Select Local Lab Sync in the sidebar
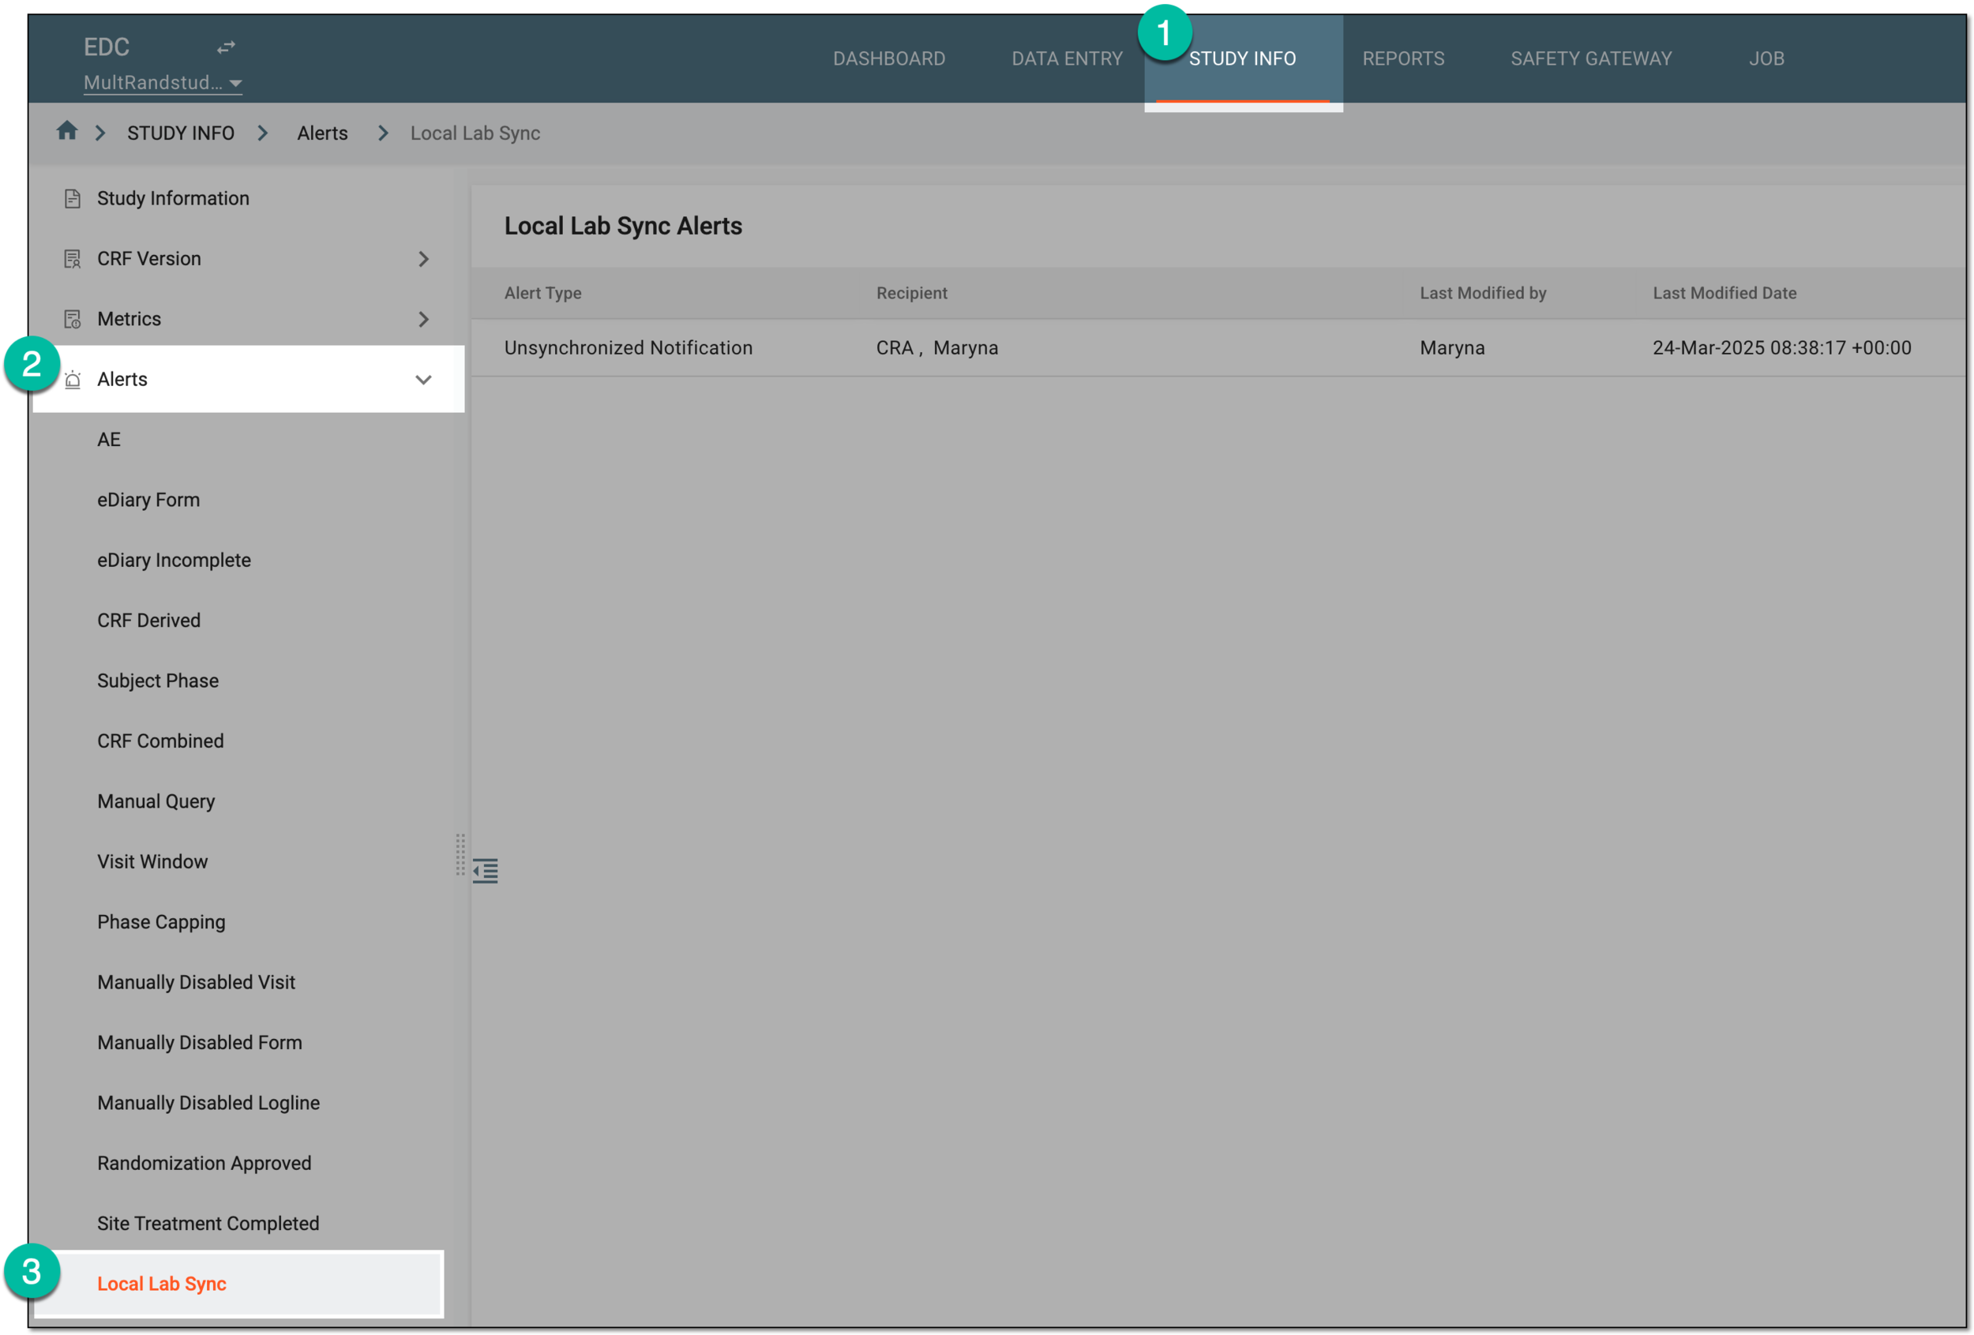Viewport: 1974px width, 1335px height. point(238,1284)
